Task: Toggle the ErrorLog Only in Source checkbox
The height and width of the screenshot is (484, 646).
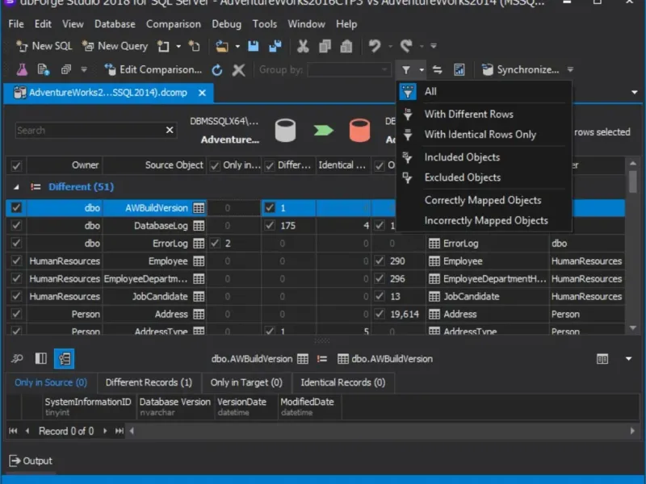Action: click(215, 243)
